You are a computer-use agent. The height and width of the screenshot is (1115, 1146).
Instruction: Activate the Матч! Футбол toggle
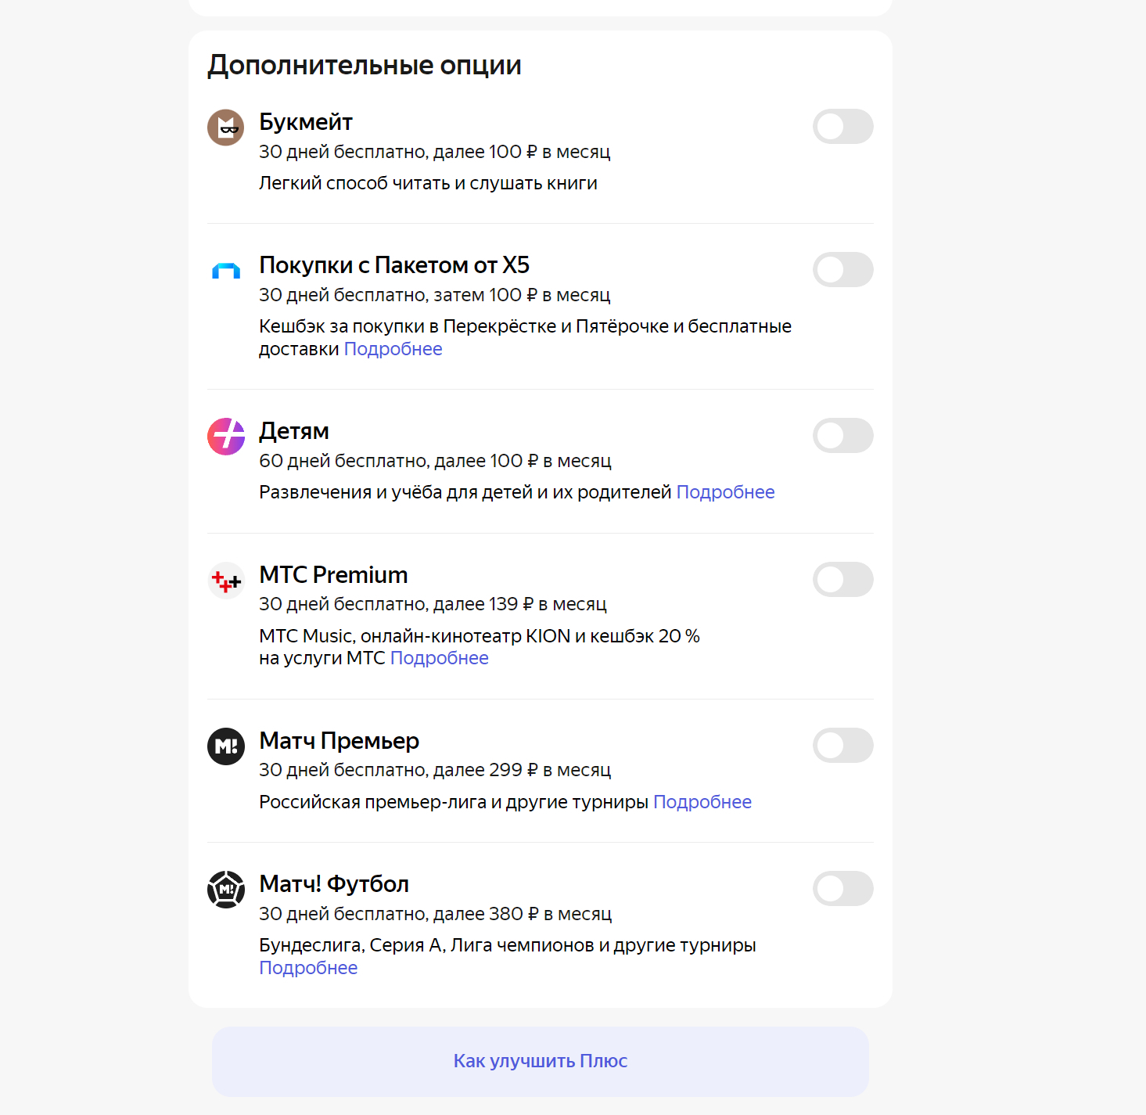(x=843, y=889)
